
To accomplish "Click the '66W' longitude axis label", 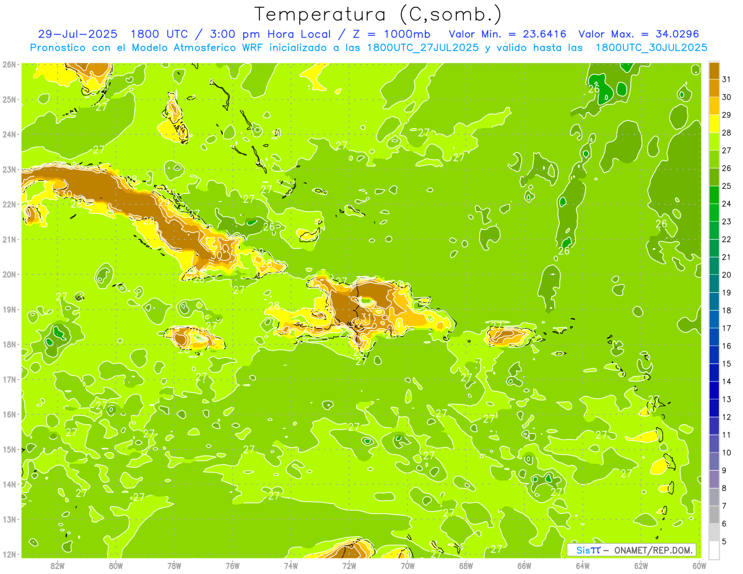I will [524, 565].
